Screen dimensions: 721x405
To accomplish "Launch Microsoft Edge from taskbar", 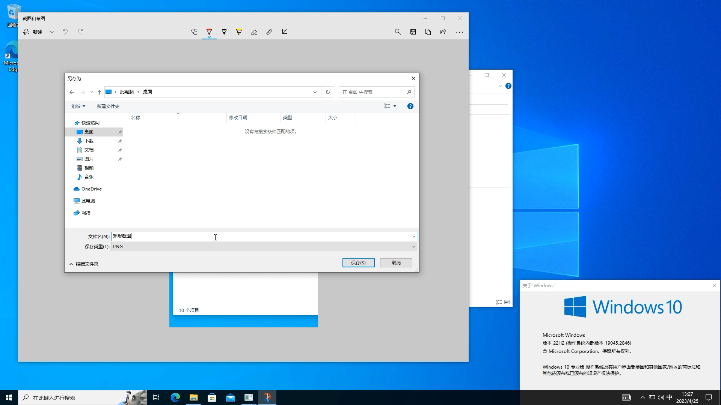I will [x=175, y=397].
